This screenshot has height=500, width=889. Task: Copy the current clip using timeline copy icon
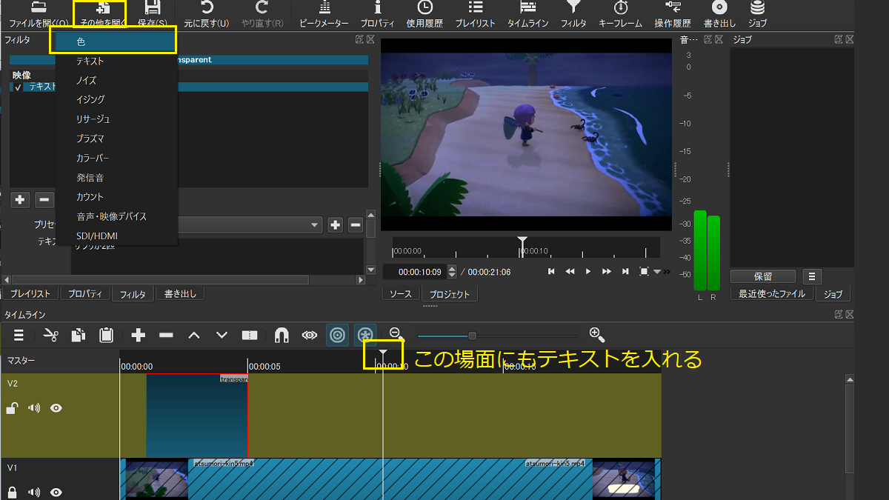[x=77, y=335]
